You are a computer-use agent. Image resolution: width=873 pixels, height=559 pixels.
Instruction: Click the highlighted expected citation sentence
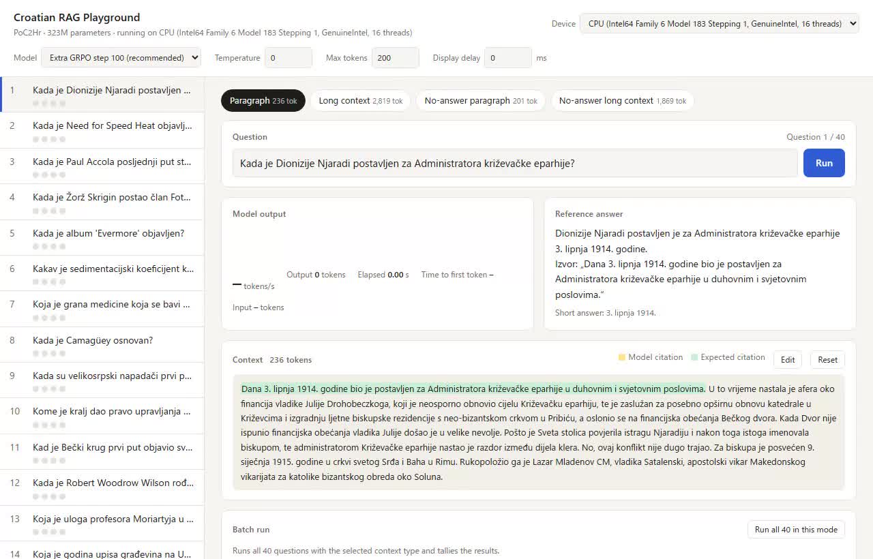473,389
